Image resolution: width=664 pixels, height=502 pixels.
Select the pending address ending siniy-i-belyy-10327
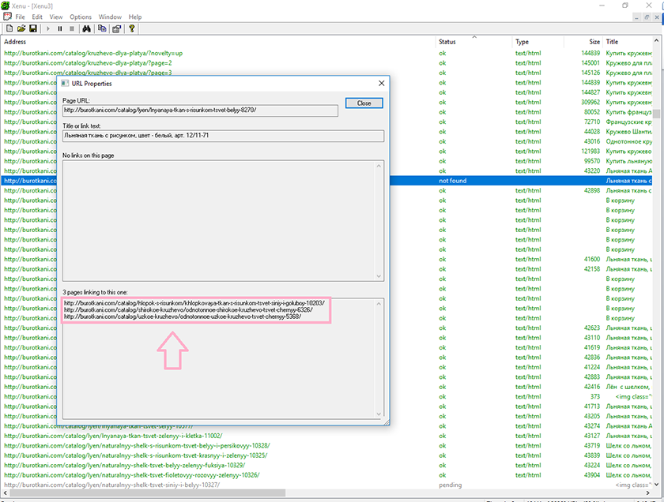point(111,485)
